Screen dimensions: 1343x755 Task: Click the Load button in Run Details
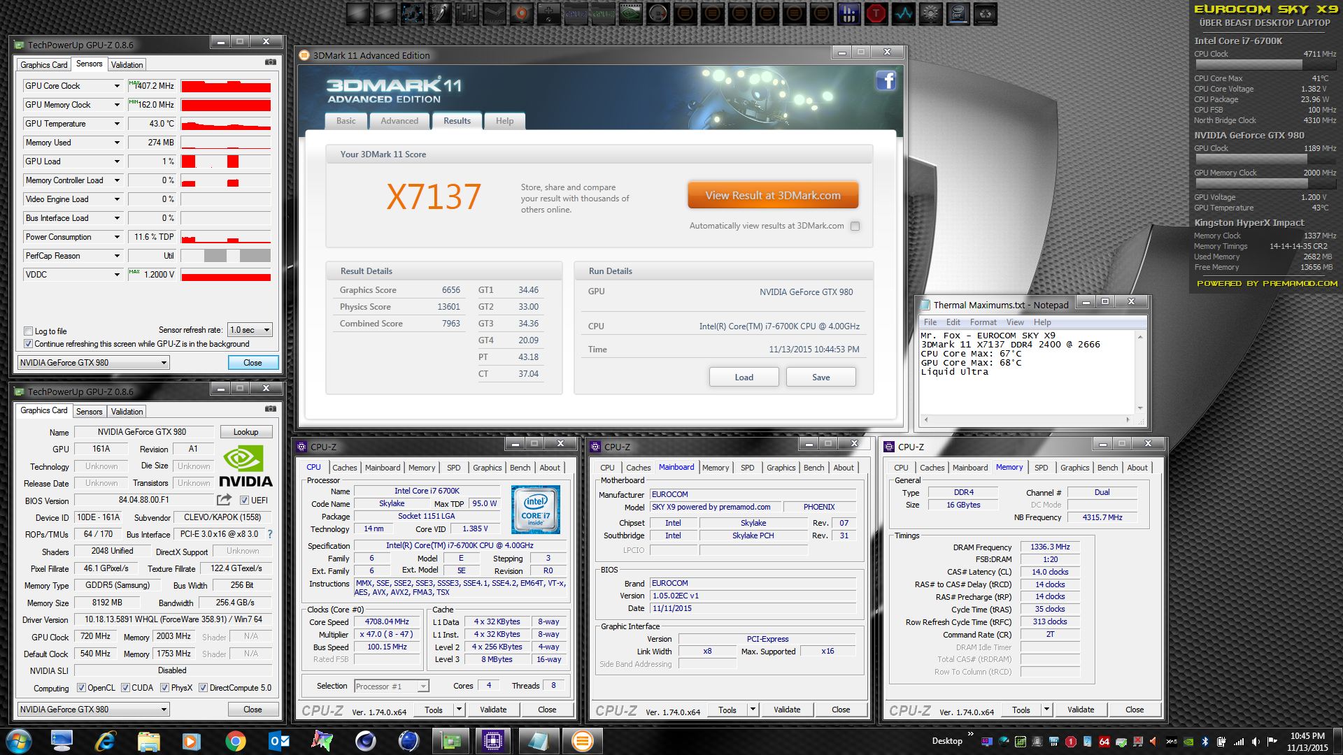click(744, 377)
